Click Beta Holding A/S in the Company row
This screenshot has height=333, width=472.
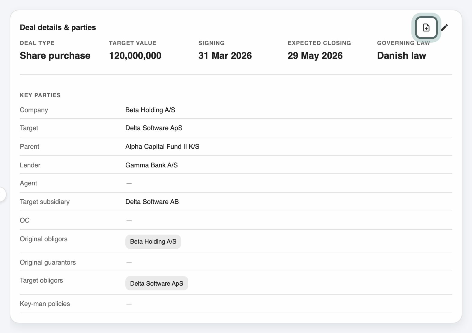tap(150, 110)
